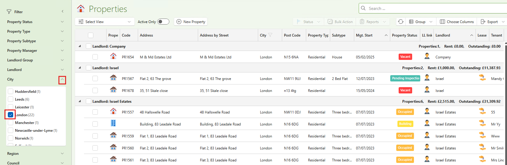This screenshot has height=165, width=507.
Task: Check the Manchester city filter
Action: (11, 122)
